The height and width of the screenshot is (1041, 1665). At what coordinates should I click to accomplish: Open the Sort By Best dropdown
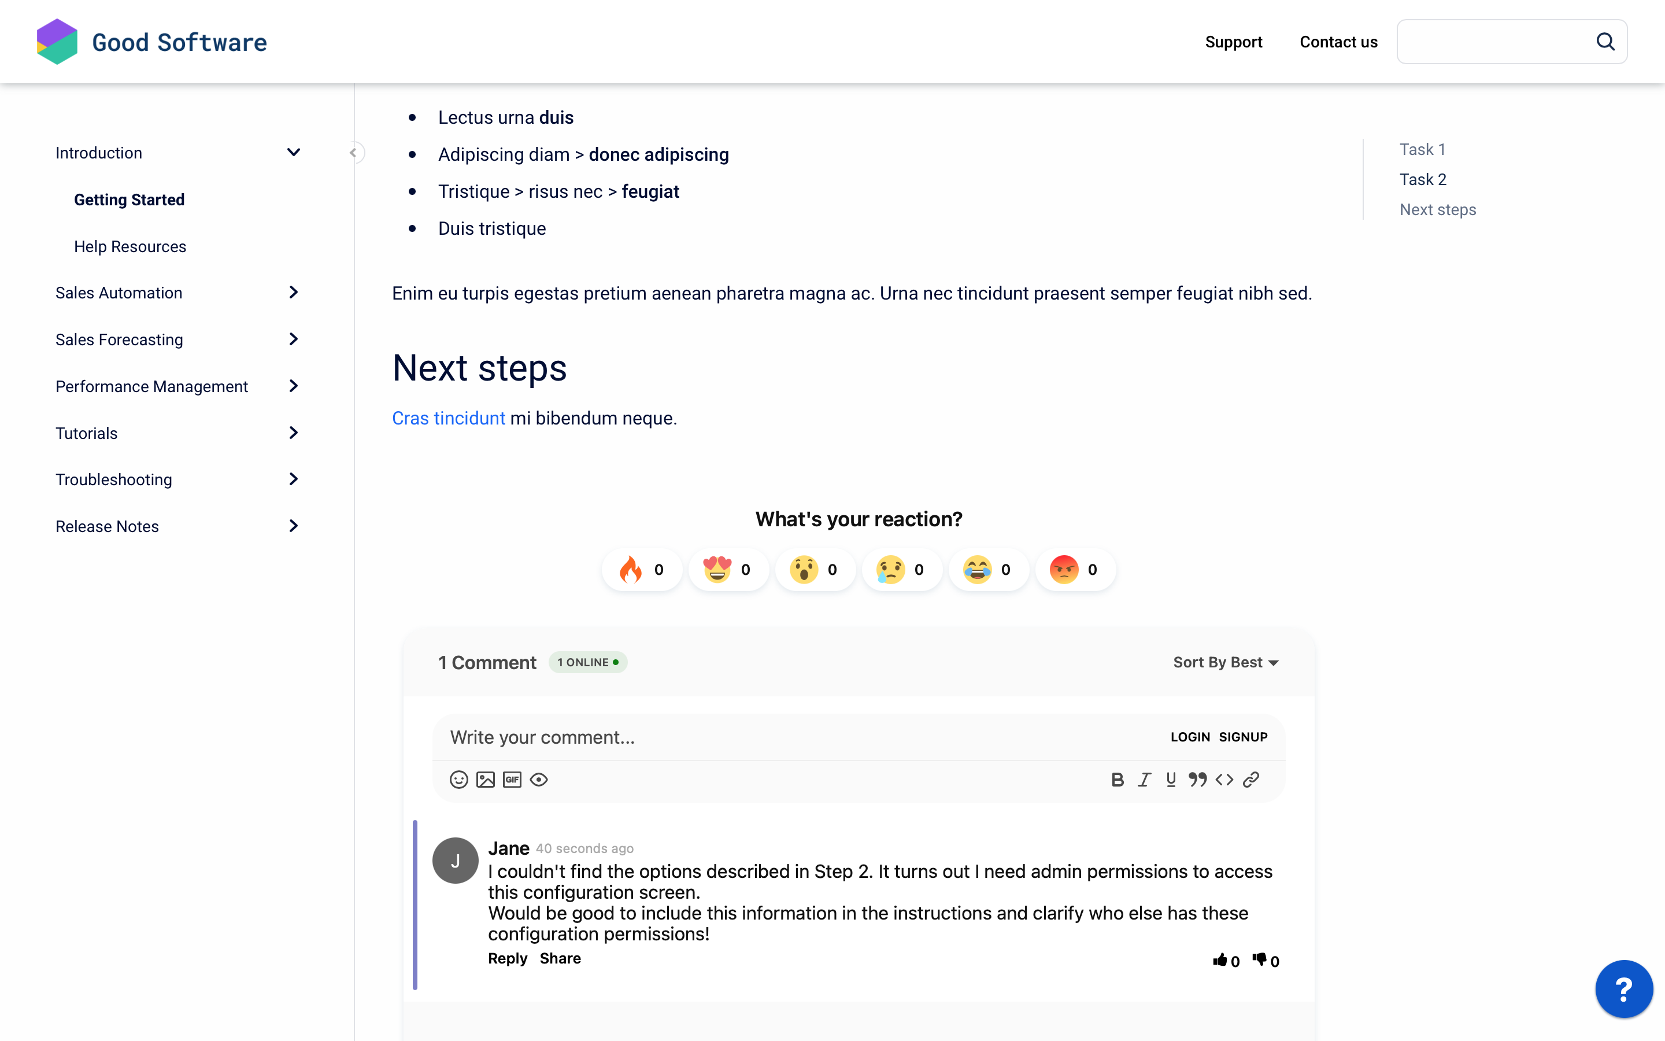1226,662
